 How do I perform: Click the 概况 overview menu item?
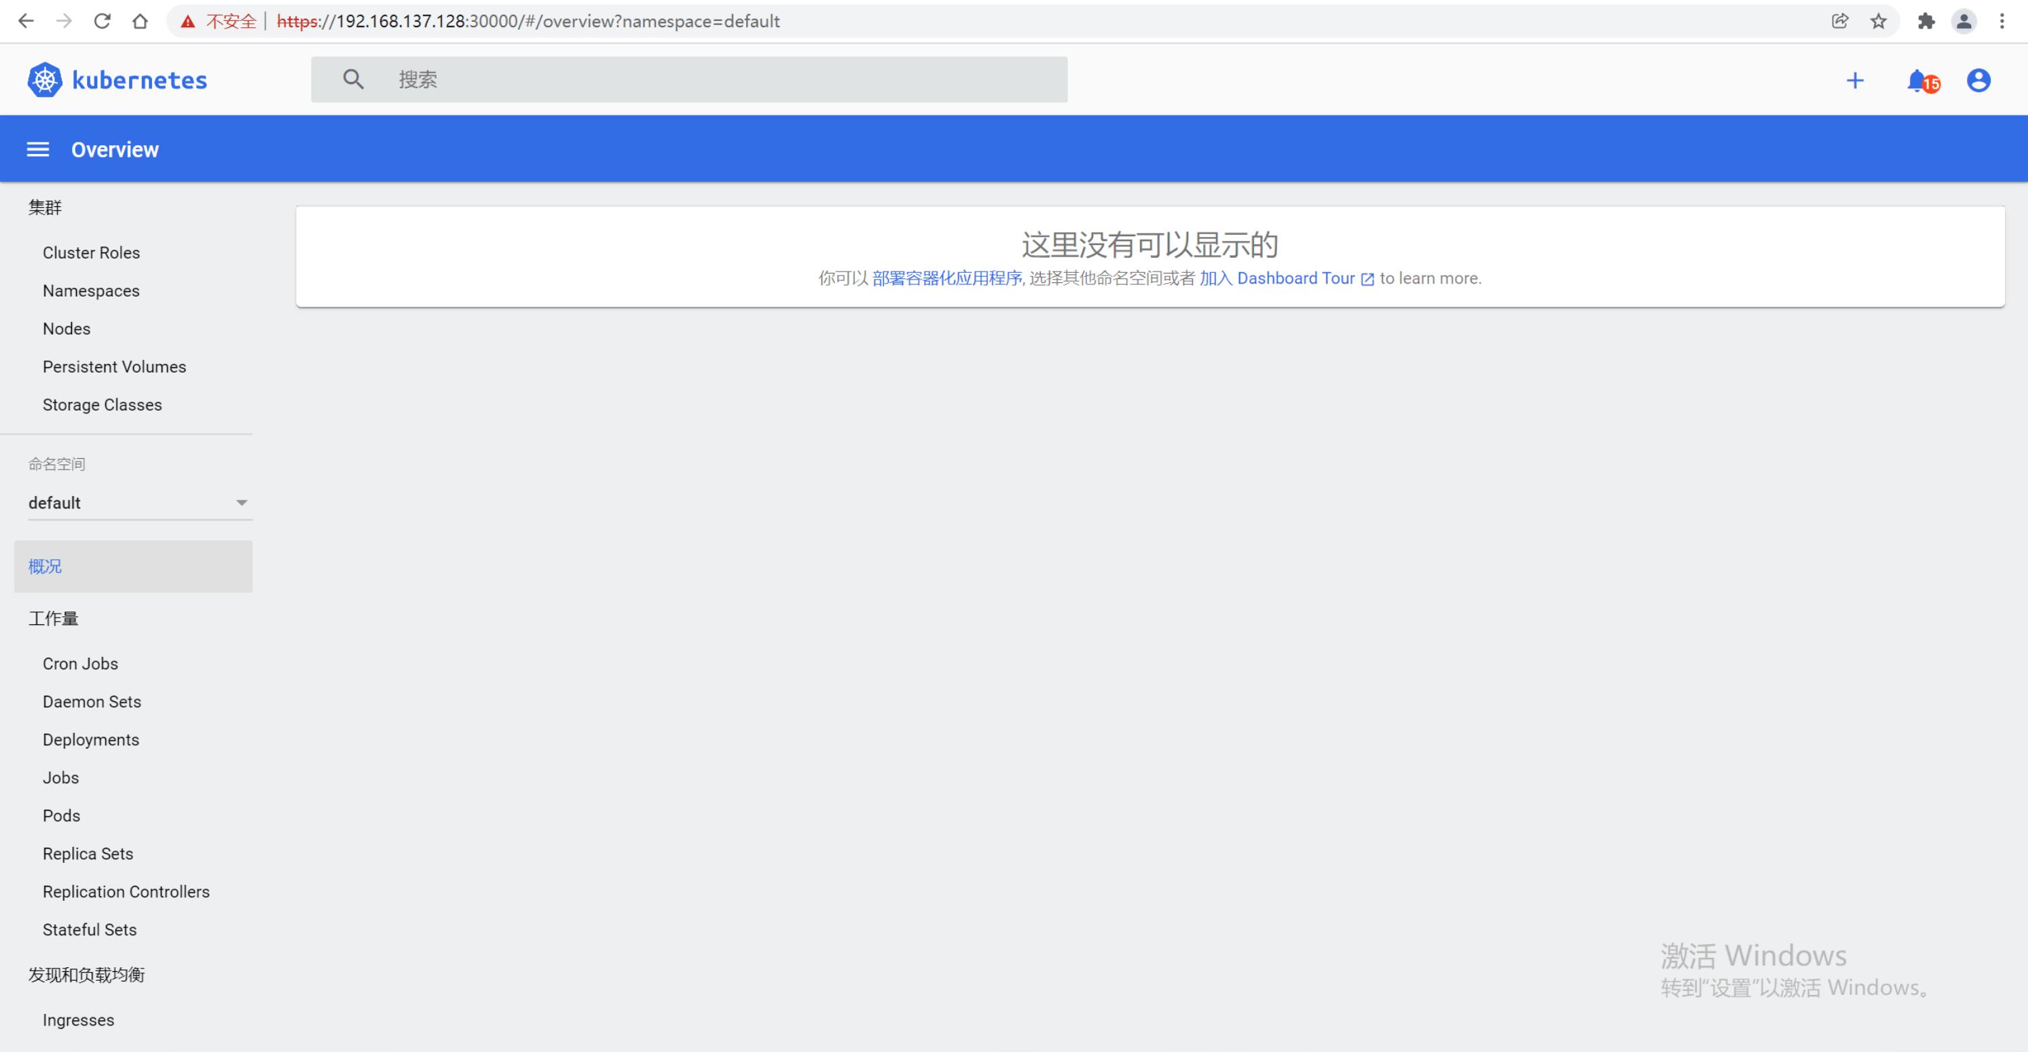pos(45,565)
